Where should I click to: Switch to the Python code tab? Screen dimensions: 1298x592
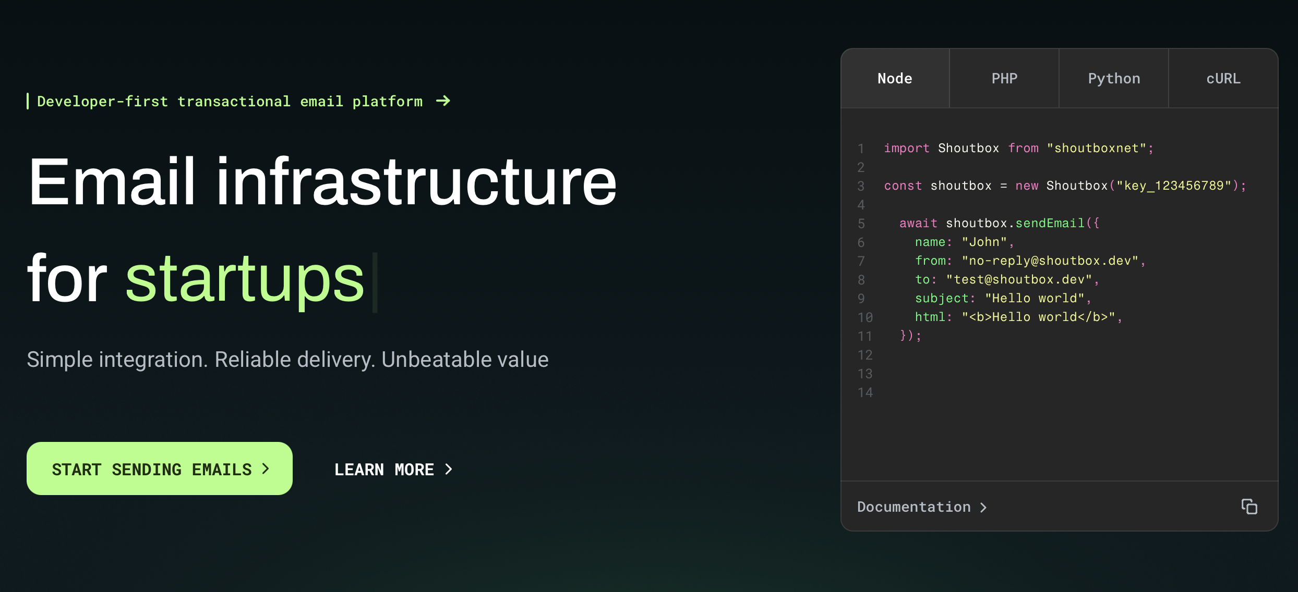point(1114,78)
